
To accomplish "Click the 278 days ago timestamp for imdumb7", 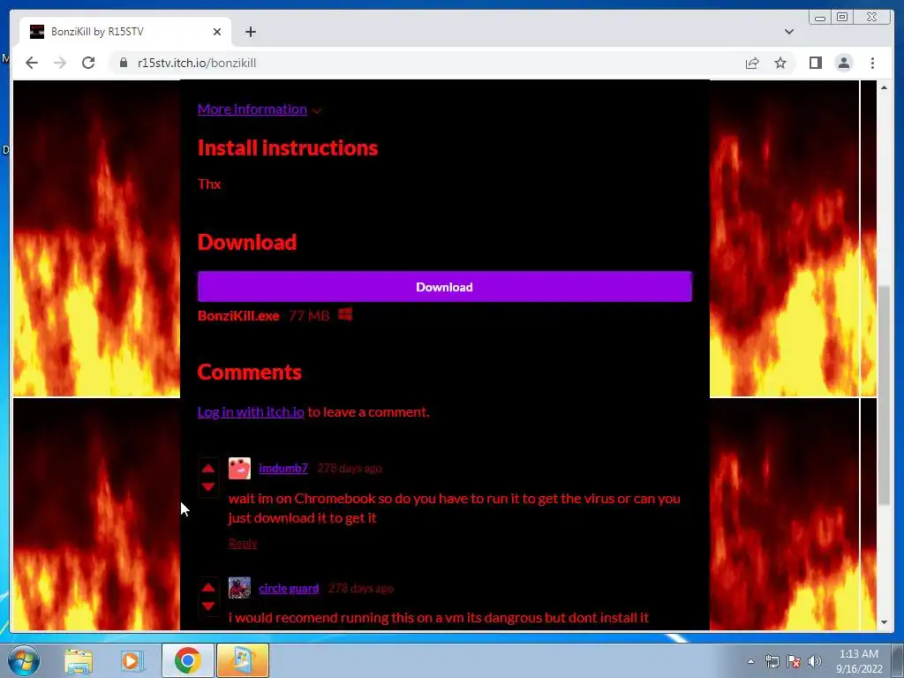I will [350, 468].
